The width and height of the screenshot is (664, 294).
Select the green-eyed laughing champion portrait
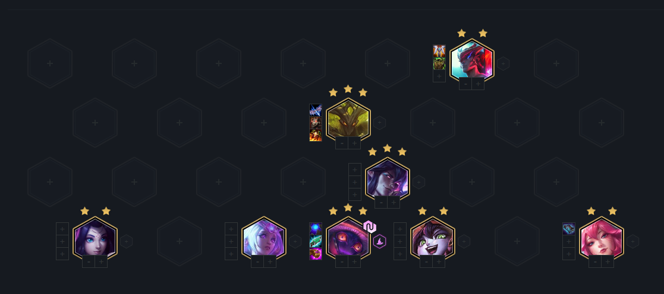(432, 239)
